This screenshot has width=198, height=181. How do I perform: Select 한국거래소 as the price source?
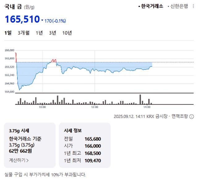152,6
